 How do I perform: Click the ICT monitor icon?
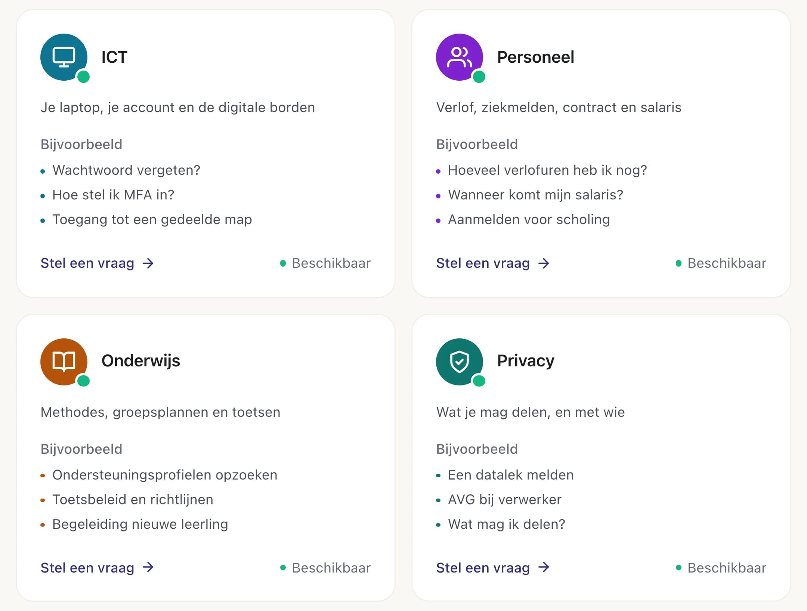point(64,57)
